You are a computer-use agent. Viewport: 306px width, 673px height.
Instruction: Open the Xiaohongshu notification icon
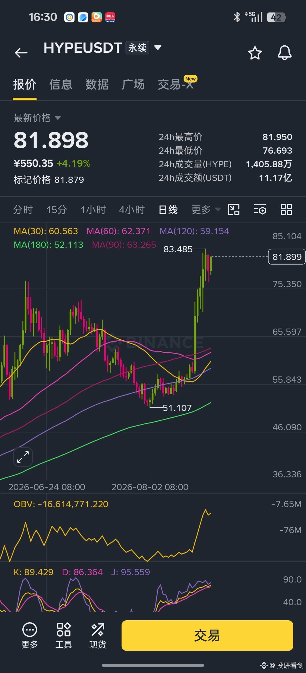pos(110,17)
